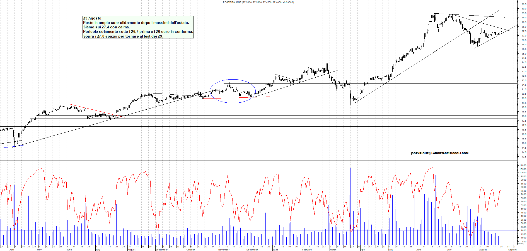Click the 20.5 price axis label
The height and width of the screenshot is (251, 527).
(524, 94)
